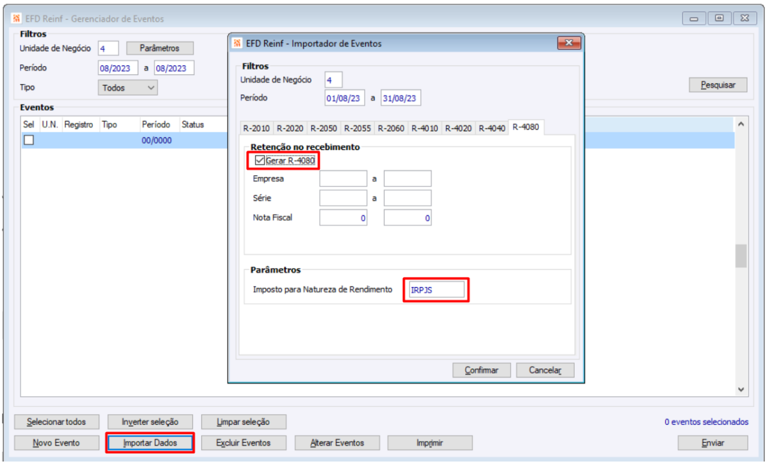Viewport: 767px width, 466px height.
Task: Switch to the R-4020 tab
Action: tap(458, 128)
